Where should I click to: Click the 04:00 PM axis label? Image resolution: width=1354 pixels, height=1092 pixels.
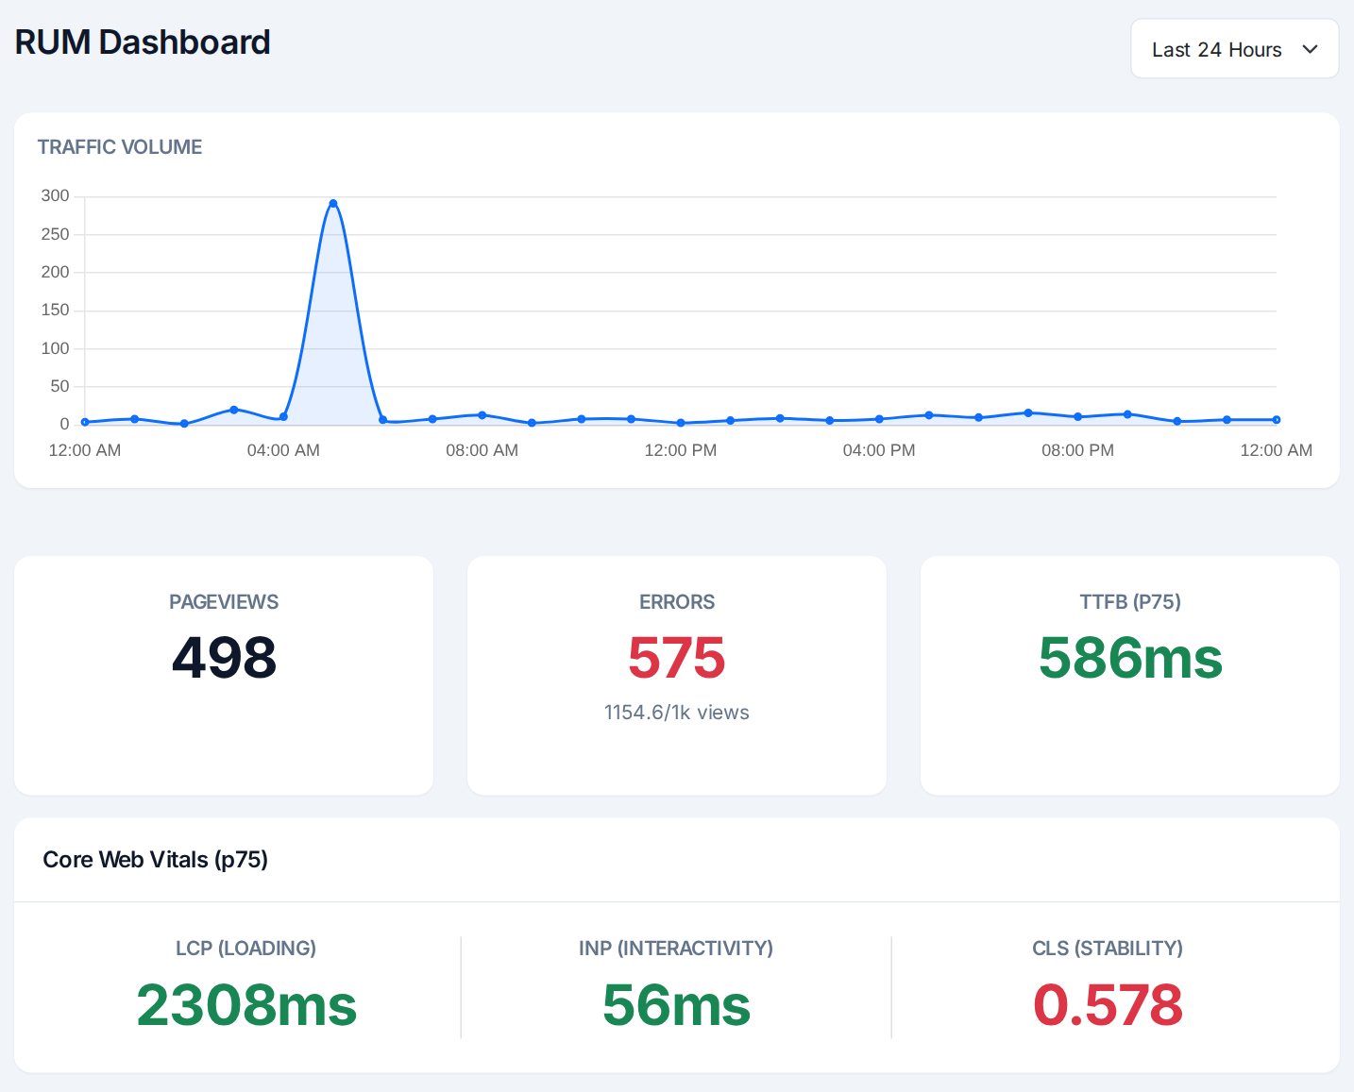point(879,450)
